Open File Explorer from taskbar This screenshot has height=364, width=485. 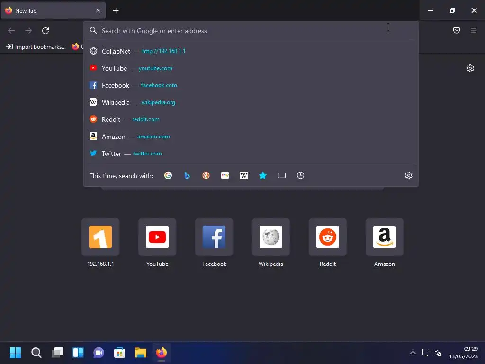click(x=140, y=353)
